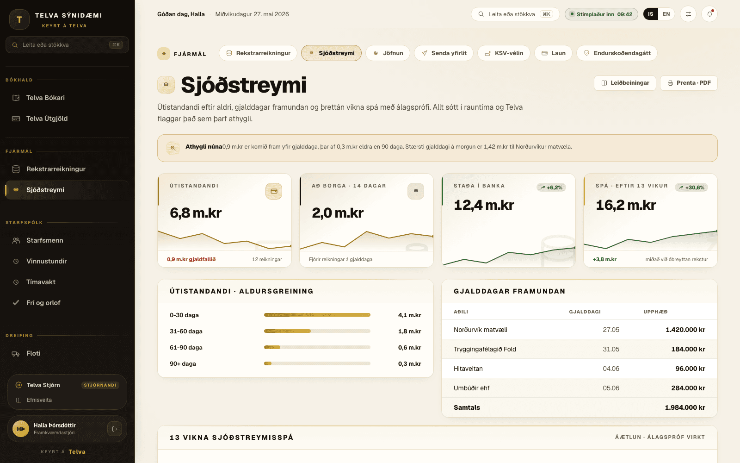Click the 90+ daga progress bar
Image resolution: width=740 pixels, height=463 pixels.
coord(317,363)
